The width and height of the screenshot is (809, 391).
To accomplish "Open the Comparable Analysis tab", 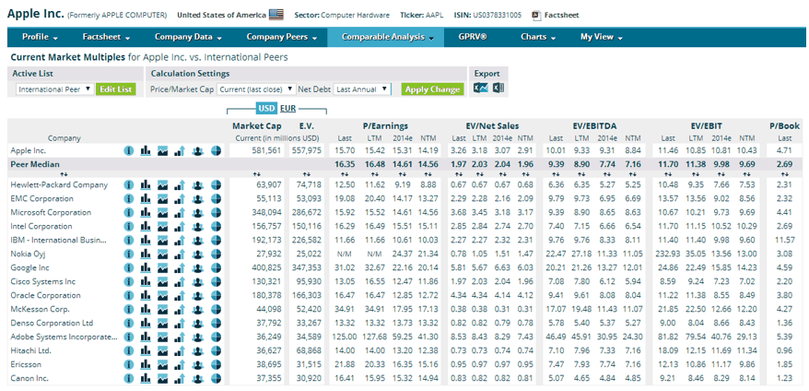I will pyautogui.click(x=385, y=37).
